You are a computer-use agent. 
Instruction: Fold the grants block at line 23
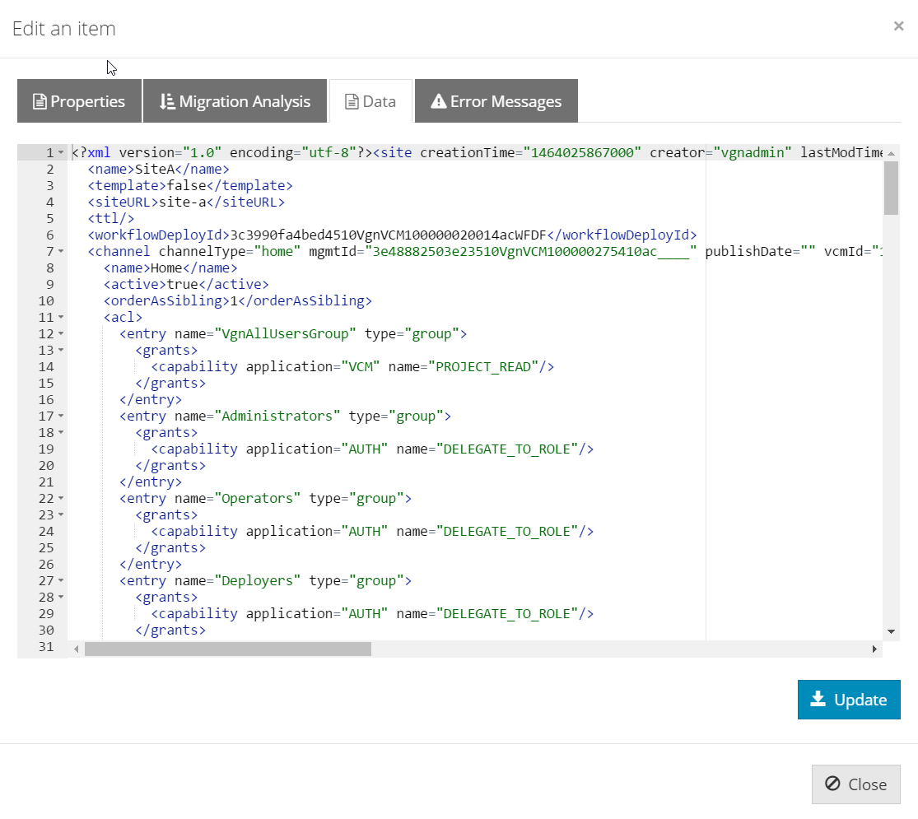(61, 515)
